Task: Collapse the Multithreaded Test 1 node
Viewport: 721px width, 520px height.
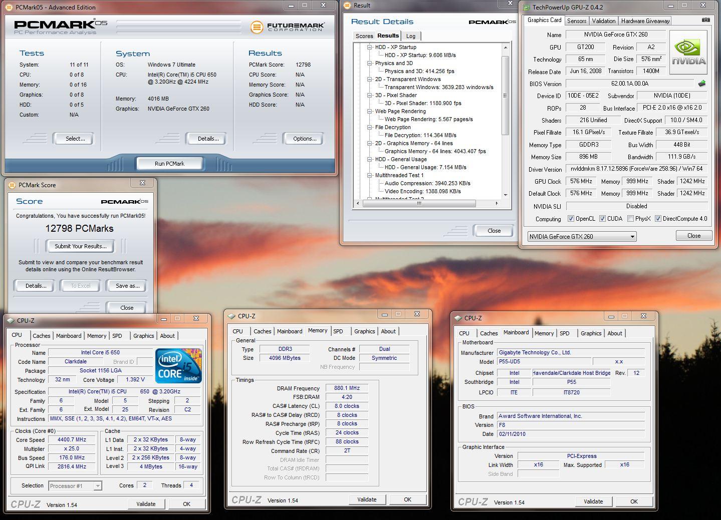Action: pyautogui.click(x=370, y=175)
